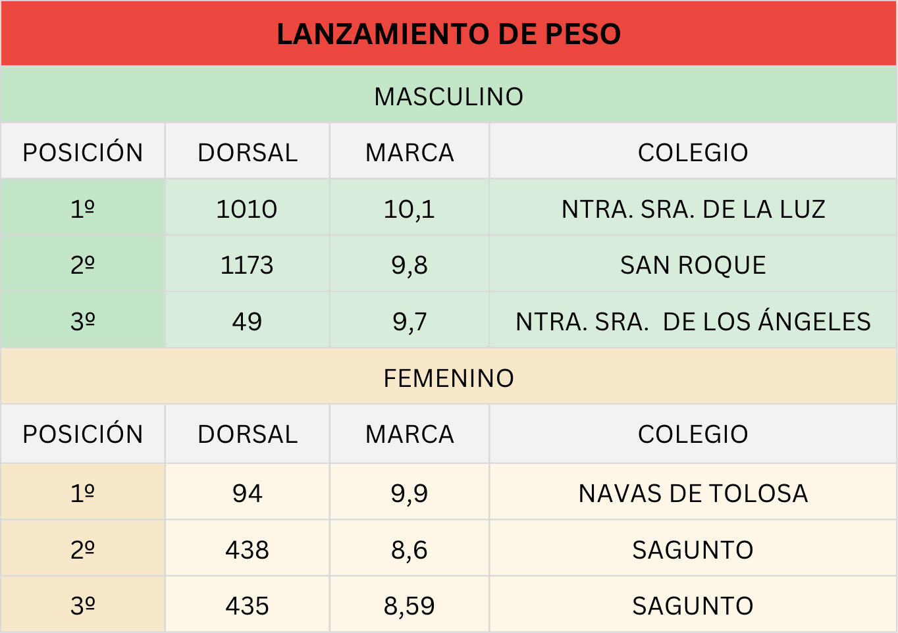
Task: Select the FEMENINO section header
Action: point(448,378)
